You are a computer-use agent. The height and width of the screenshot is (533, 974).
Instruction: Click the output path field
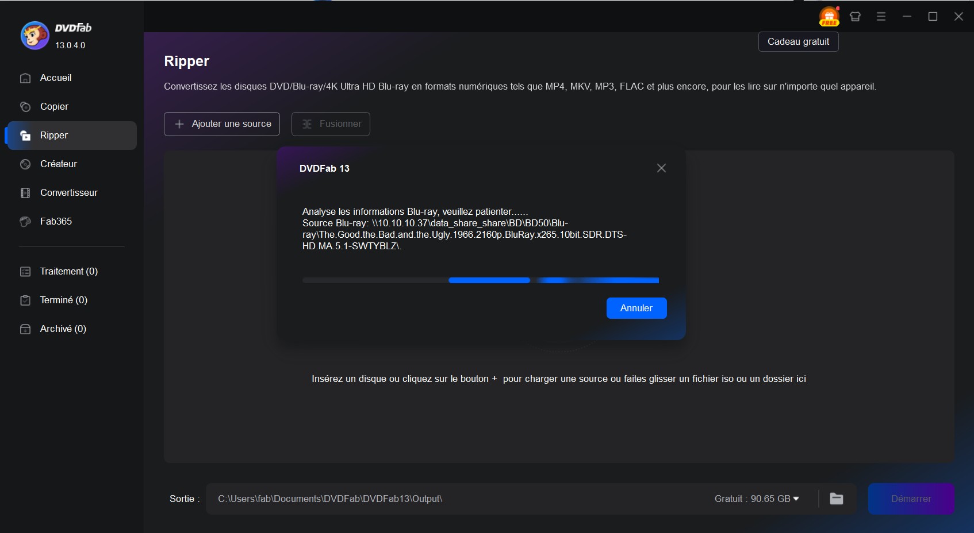pos(460,499)
